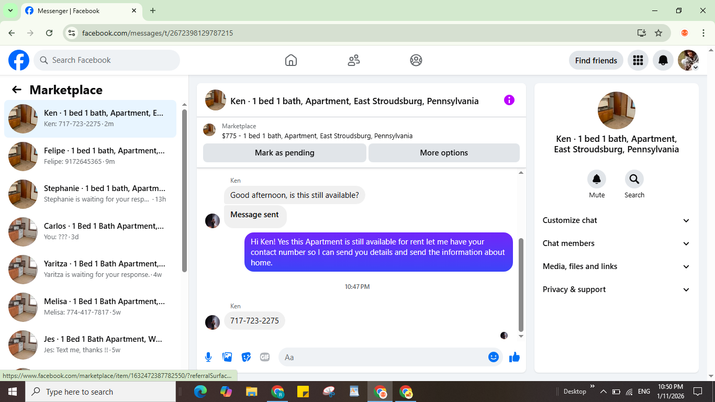Reload the page

[49, 33]
